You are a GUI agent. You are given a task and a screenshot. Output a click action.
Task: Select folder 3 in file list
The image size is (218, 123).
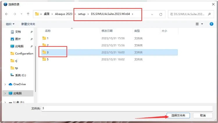[x=109, y=52]
